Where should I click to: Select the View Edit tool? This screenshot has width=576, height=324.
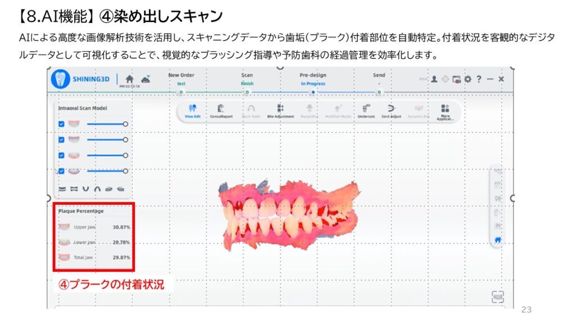click(192, 111)
